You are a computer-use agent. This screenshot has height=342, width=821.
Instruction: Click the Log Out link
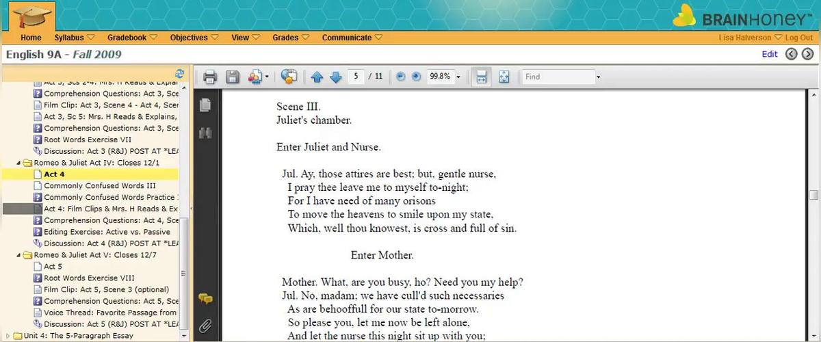click(798, 38)
